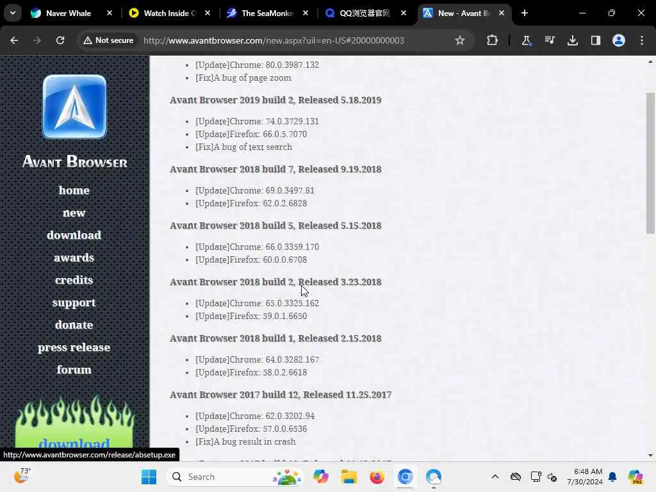Click the scrollbar up arrow
Image resolution: width=656 pixels, height=492 pixels.
click(x=650, y=61)
